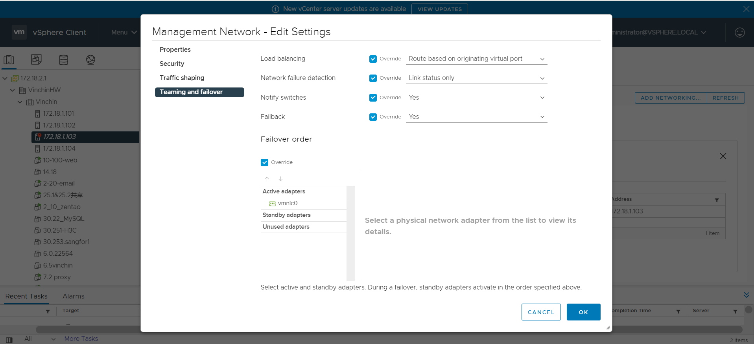Open Network failure detection dropdown
Viewport: 754px width, 344px height.
pyautogui.click(x=476, y=78)
